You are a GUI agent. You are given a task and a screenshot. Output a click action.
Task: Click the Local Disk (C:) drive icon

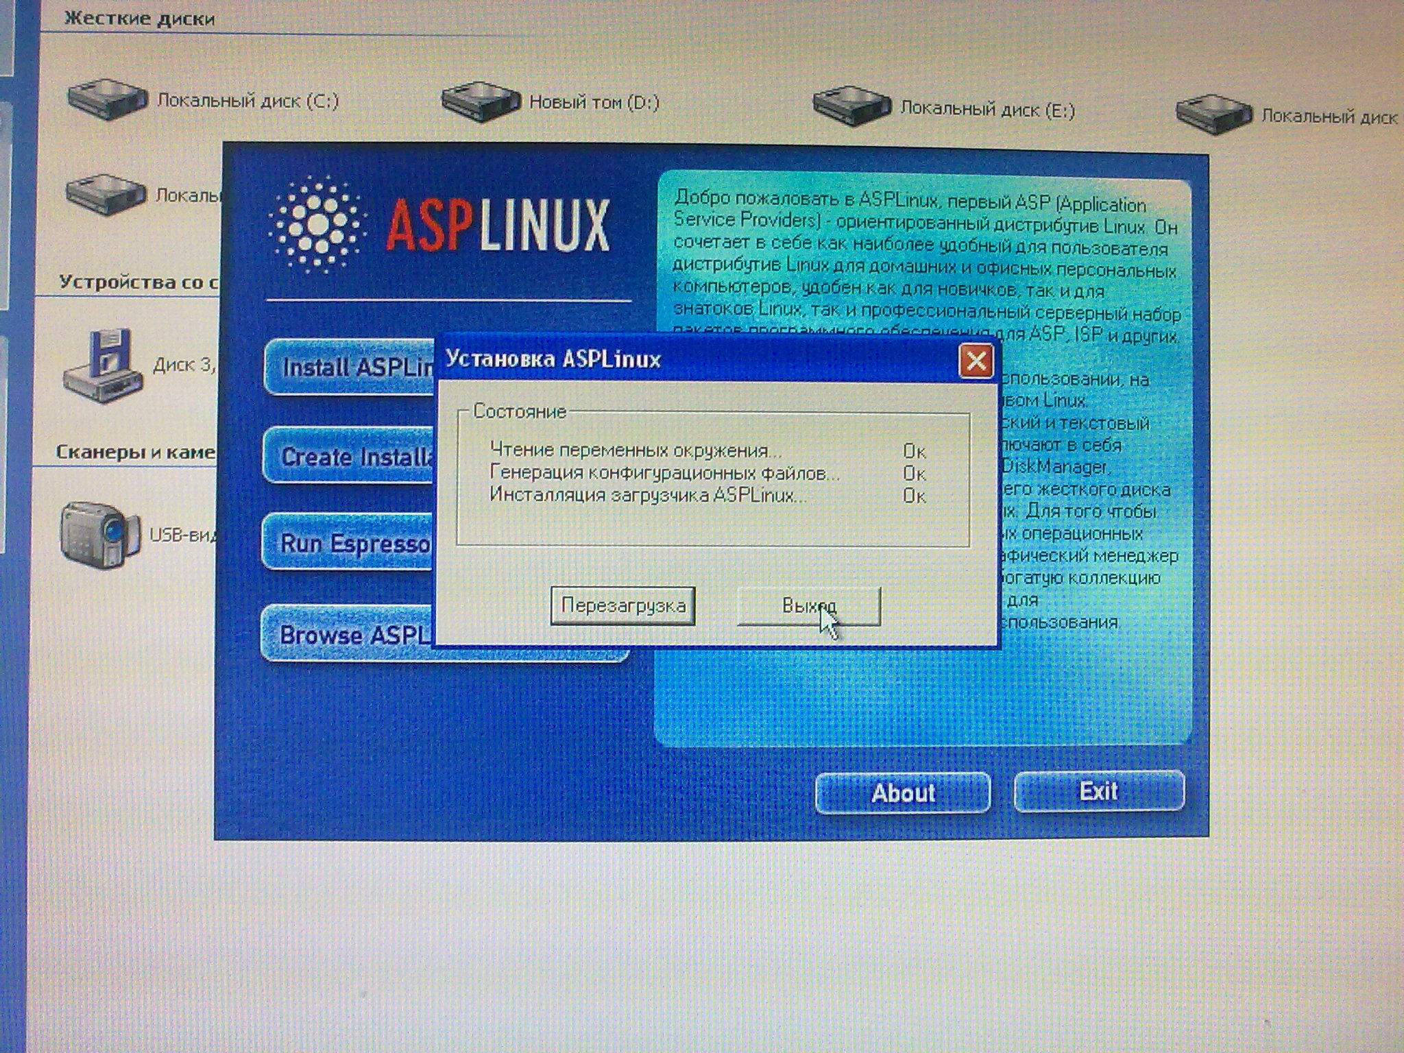point(107,99)
